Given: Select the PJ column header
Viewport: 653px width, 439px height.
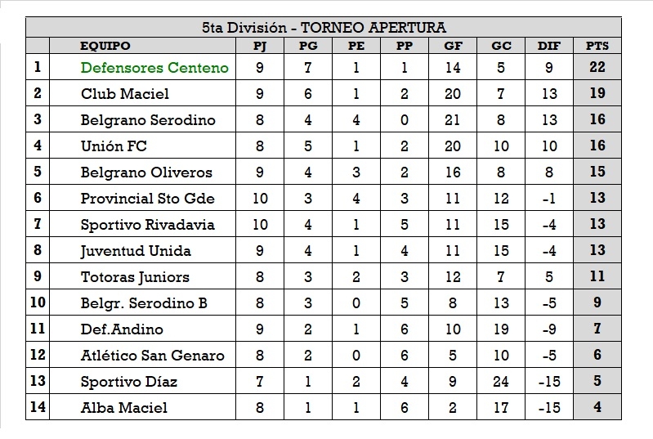Looking at the screenshot, I should [260, 46].
